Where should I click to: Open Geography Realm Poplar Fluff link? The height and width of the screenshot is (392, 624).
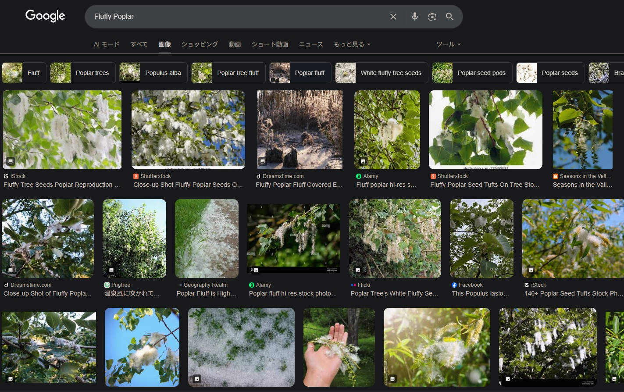click(x=206, y=293)
